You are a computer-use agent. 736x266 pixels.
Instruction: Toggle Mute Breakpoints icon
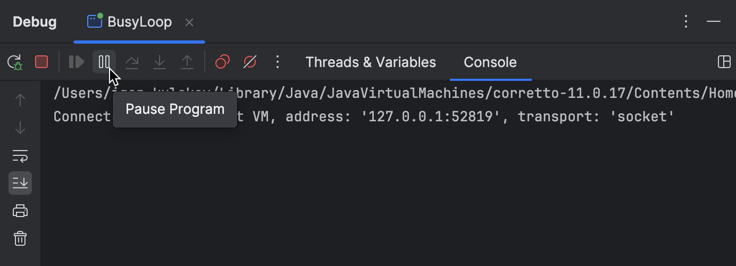(x=250, y=62)
